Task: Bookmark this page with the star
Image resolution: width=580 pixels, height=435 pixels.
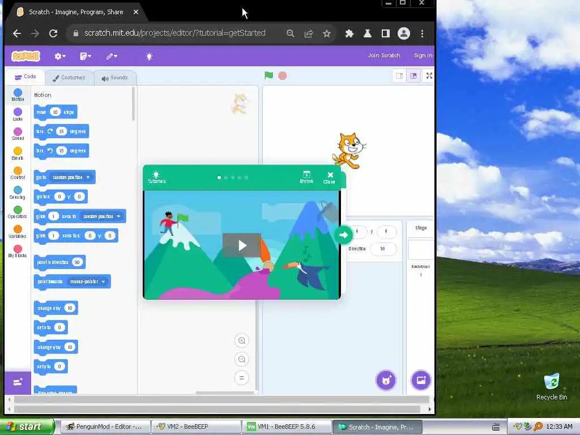Action: (327, 33)
